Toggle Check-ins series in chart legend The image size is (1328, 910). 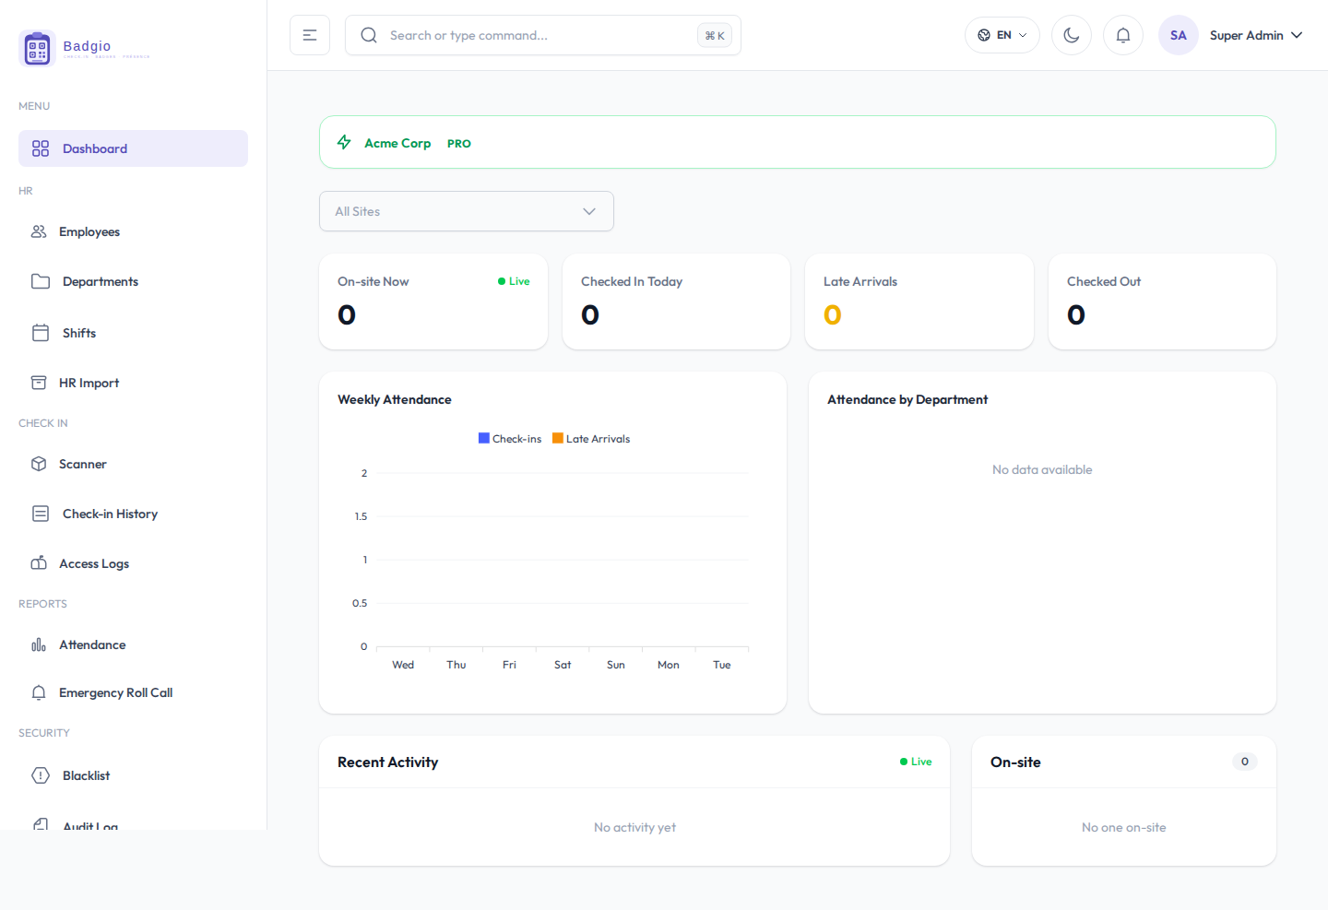(510, 439)
